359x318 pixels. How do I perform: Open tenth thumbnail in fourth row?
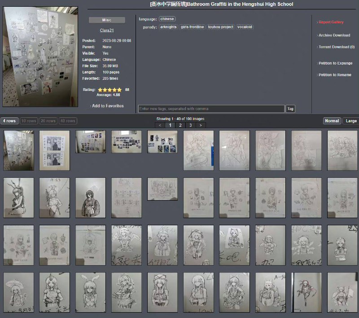[x=342, y=292]
